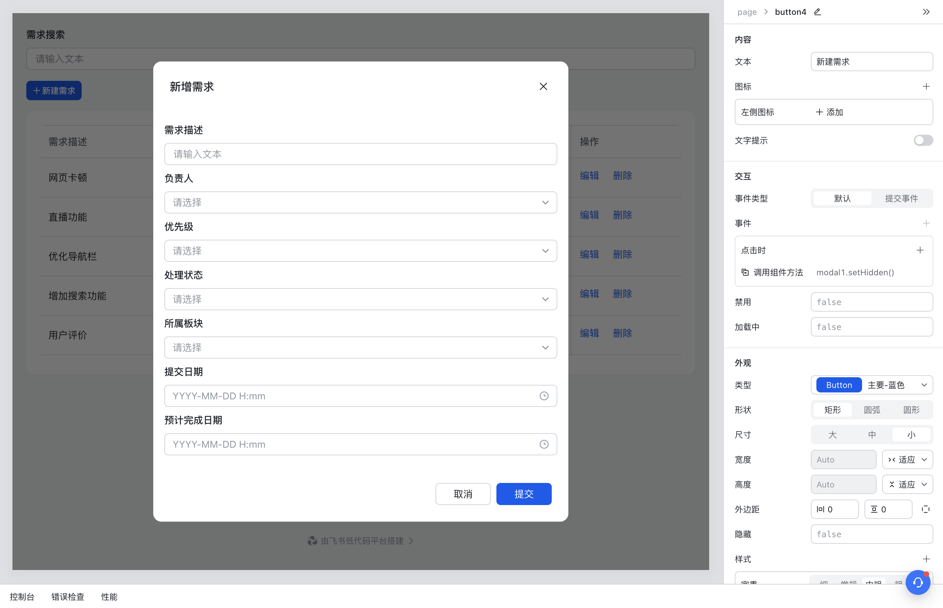Collapse the right properties panel
Viewport: 943px width, 608px height.
coord(926,12)
